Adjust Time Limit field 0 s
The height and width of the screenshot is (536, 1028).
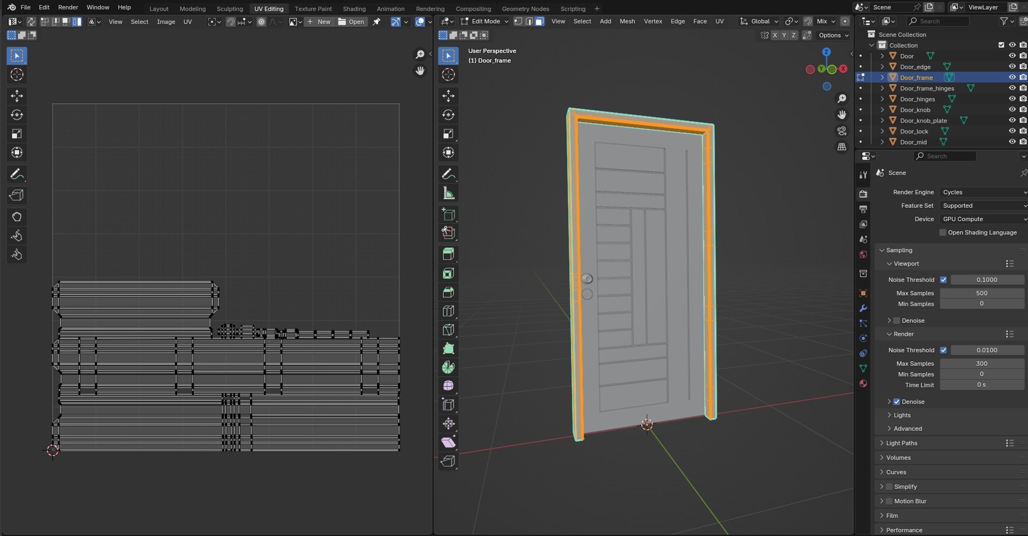pyautogui.click(x=982, y=385)
